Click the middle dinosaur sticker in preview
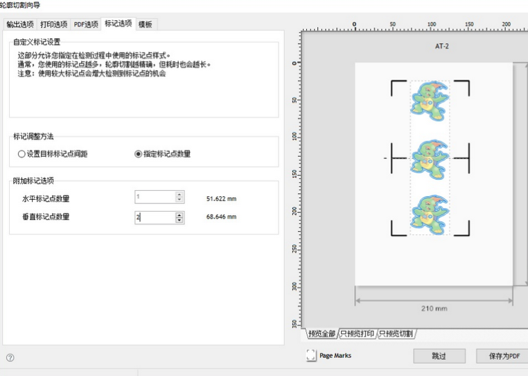 click(x=430, y=158)
